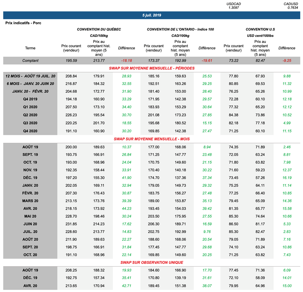The width and height of the screenshot is (303, 292).
Task: Click the "USD cent/100lbs" unit label
Action: pos(260,36)
